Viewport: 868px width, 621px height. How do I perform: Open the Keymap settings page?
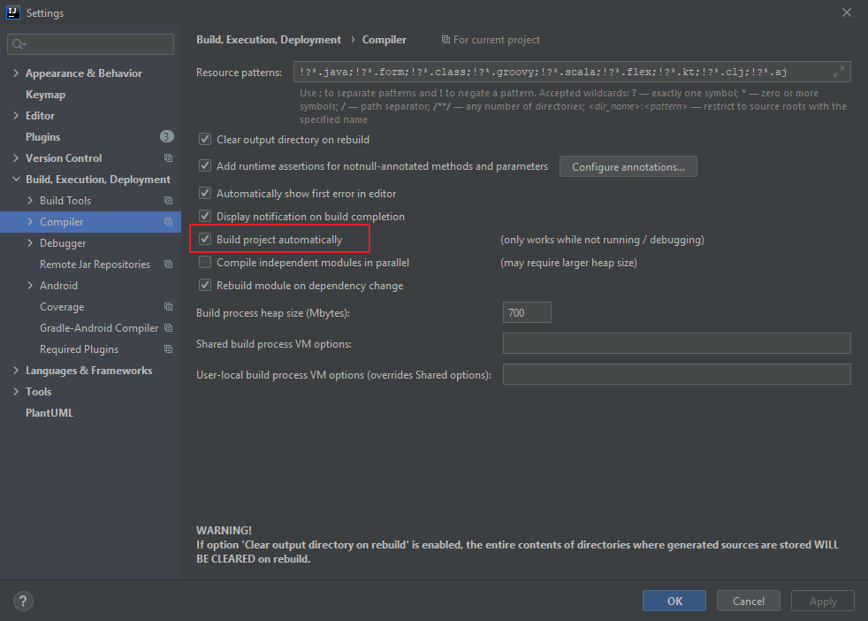[45, 94]
